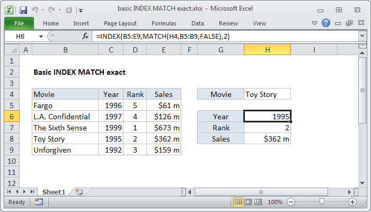Expand the formula bar with the chevron
The height and width of the screenshot is (212, 371).
(362, 36)
